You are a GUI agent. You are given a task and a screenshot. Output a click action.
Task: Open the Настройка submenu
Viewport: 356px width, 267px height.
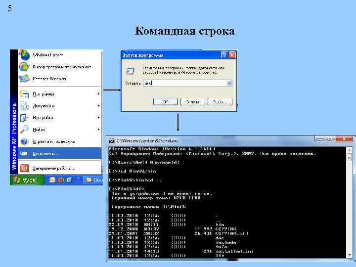[60, 118]
